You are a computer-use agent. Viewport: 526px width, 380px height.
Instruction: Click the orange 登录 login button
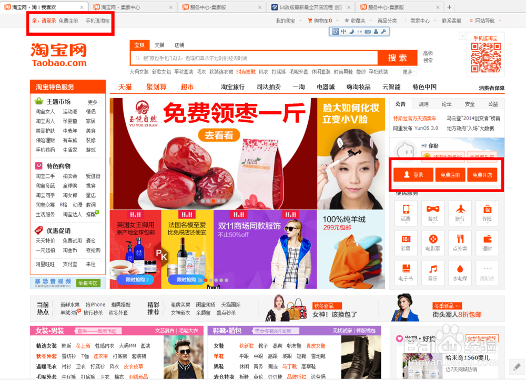pos(413,175)
